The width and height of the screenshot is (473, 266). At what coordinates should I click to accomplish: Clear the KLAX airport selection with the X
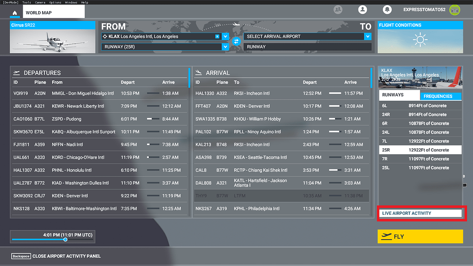(217, 36)
